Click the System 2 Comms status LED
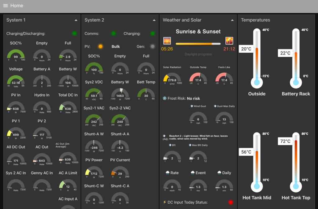The height and width of the screenshot is (209, 318). (114, 33)
